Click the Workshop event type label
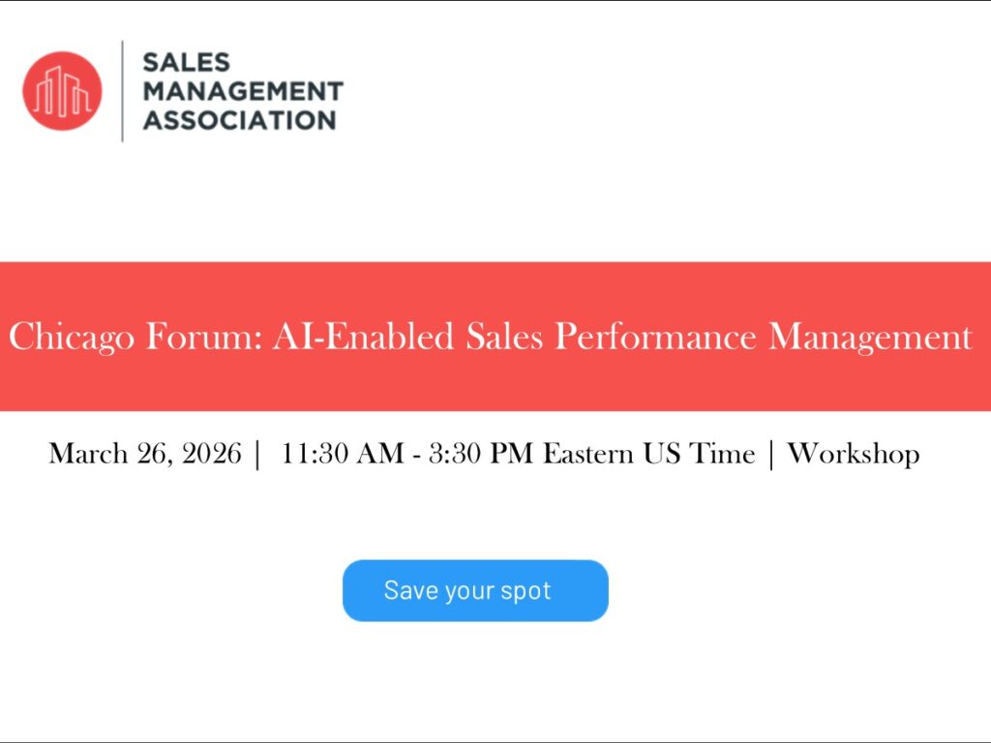 pos(854,453)
